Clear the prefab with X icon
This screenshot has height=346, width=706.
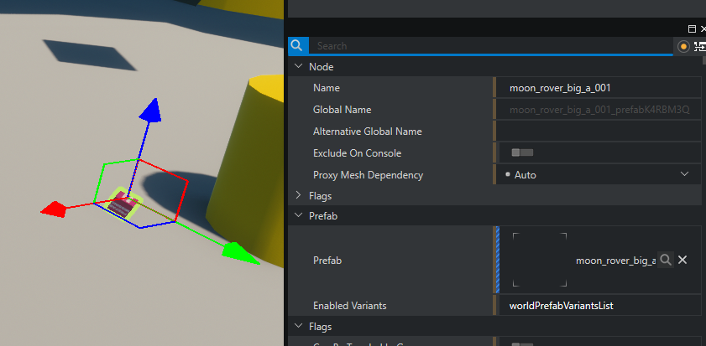click(x=682, y=261)
